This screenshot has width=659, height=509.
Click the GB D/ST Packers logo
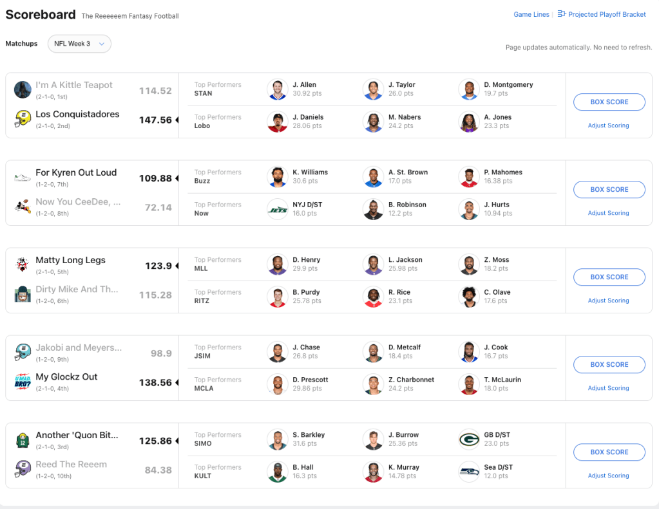tap(469, 440)
